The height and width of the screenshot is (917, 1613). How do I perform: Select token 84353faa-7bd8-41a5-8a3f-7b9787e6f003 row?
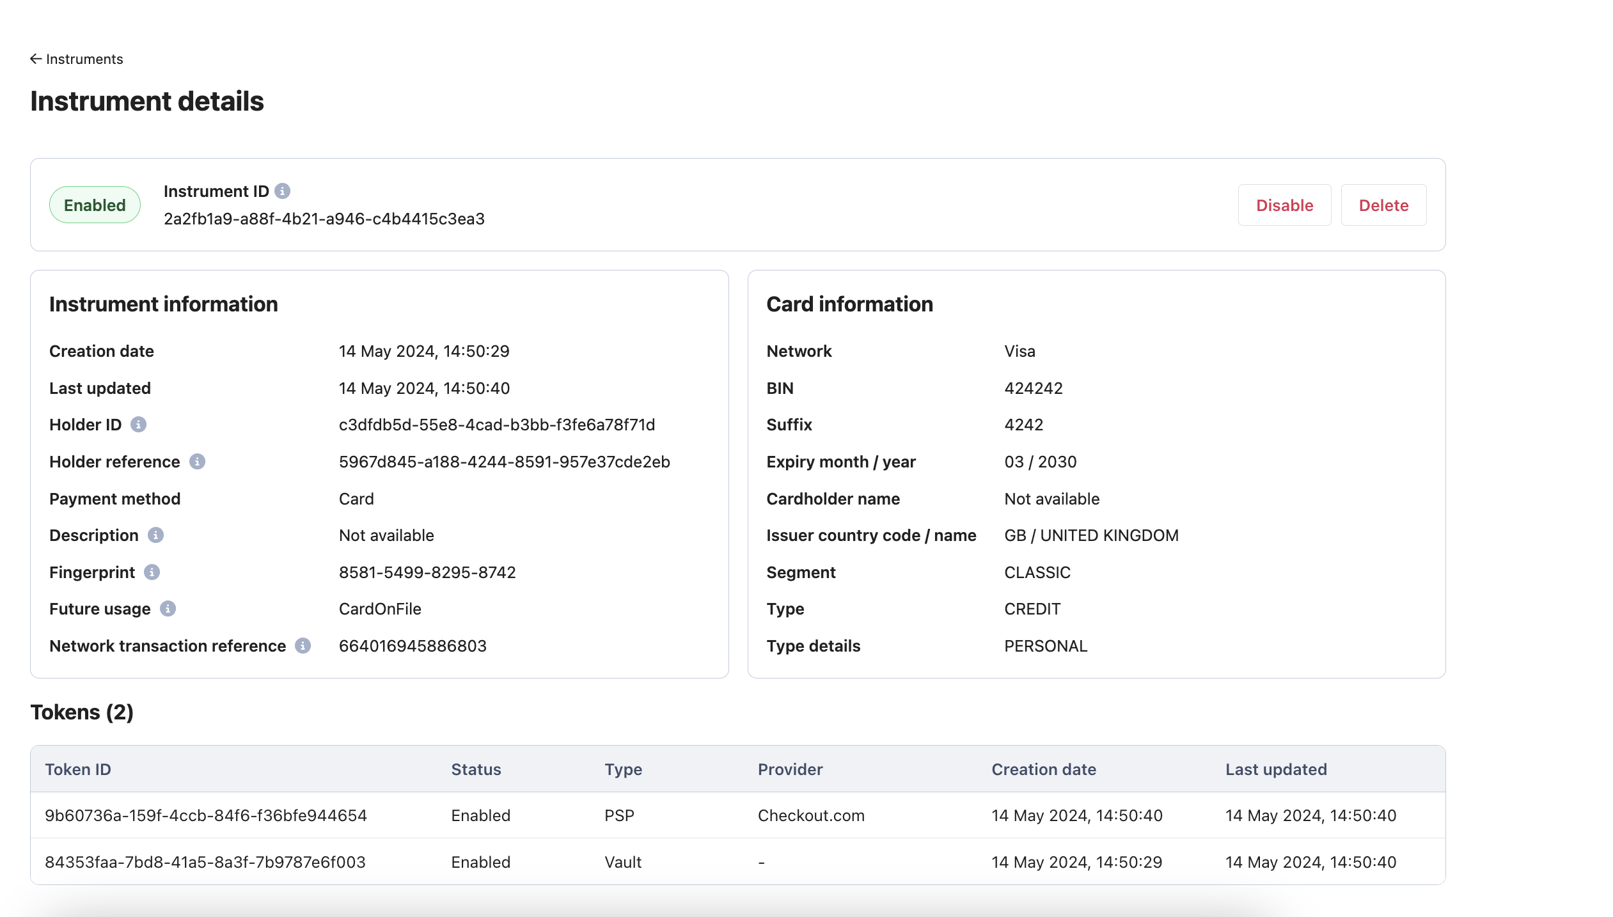738,862
